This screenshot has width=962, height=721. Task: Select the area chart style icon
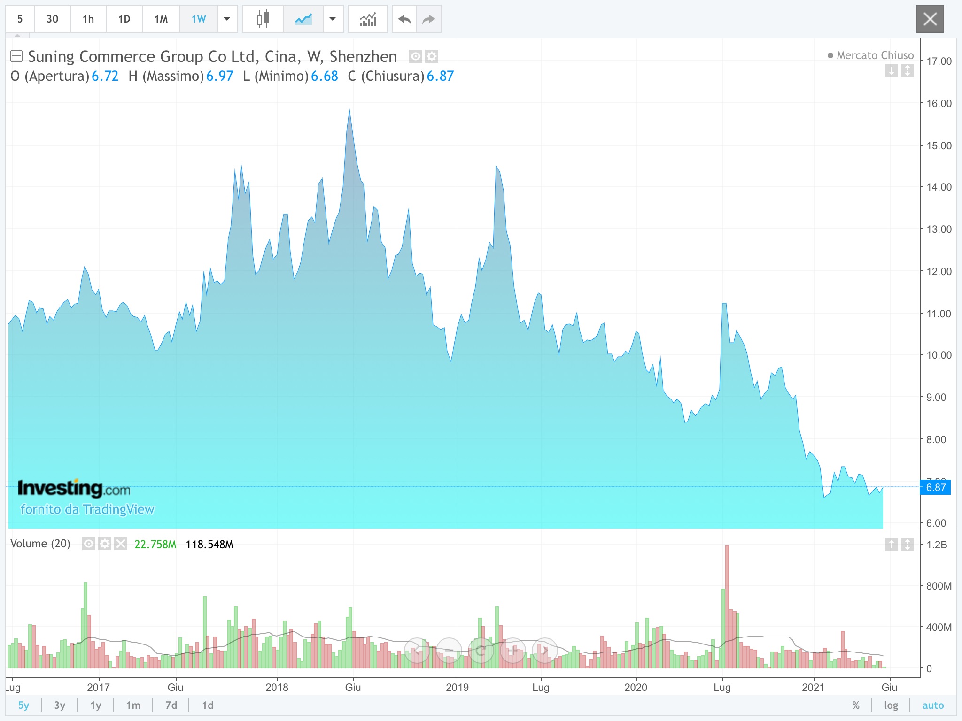(x=303, y=19)
